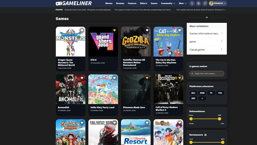The width and height of the screenshot is (257, 145).
Task: Click the magnifier icon in games search box
Action: 192,74
